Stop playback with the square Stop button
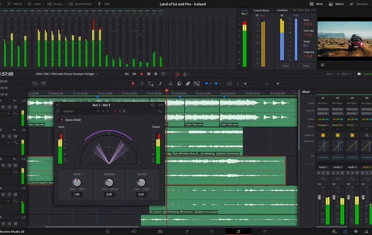This screenshot has width=372, height=235. [x=149, y=74]
